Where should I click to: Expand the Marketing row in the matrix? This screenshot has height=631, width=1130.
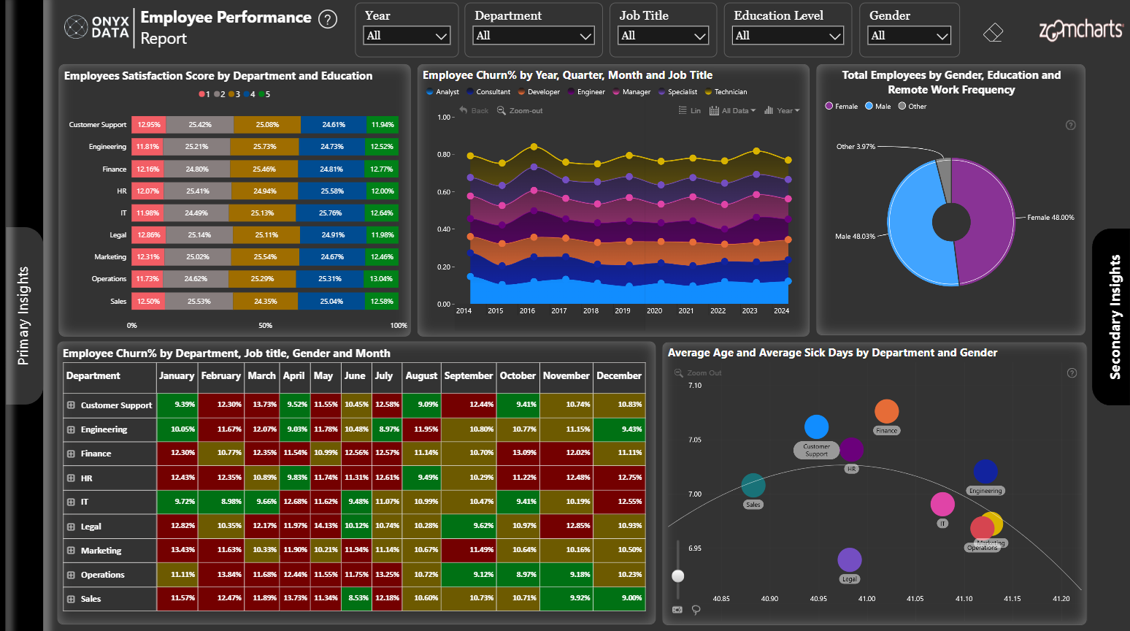pyautogui.click(x=71, y=551)
